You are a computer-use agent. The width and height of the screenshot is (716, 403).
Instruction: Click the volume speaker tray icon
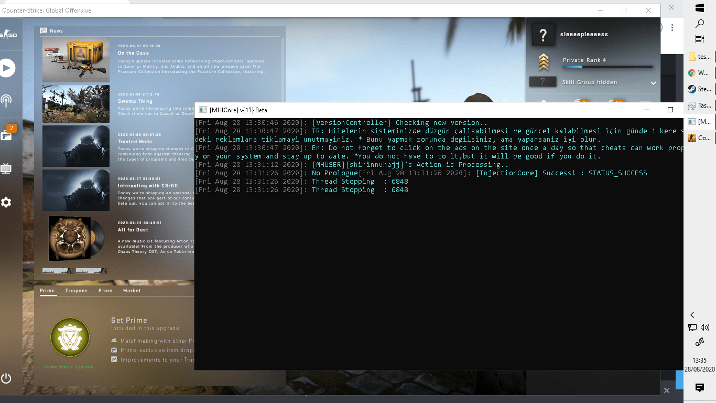pos(705,327)
